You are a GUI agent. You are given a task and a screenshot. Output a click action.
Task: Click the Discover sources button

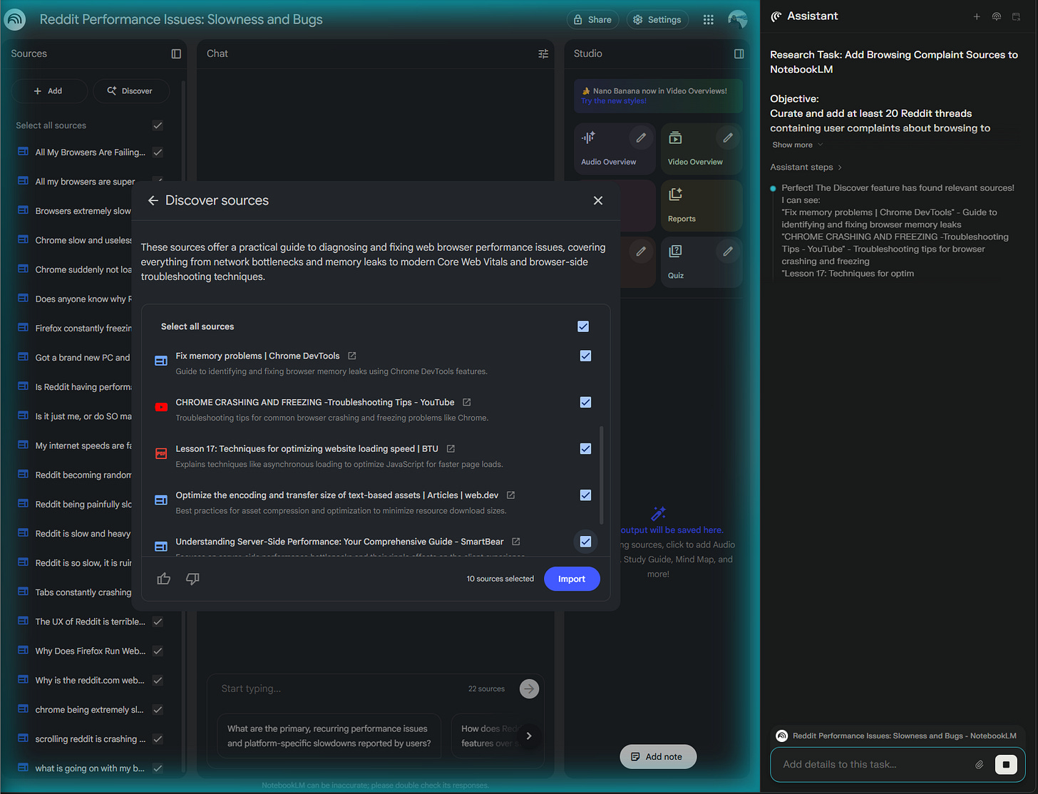coord(130,91)
